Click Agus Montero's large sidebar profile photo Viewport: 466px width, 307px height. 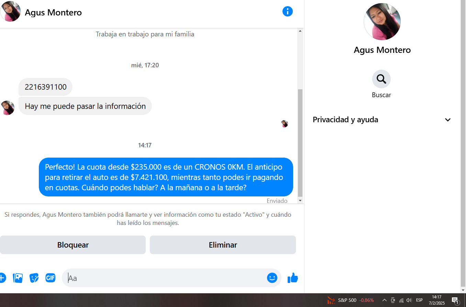(382, 22)
